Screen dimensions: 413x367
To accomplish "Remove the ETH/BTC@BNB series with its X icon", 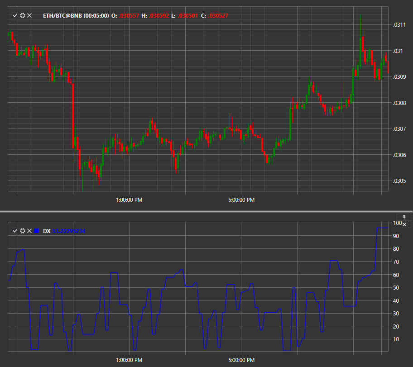I will coord(29,15).
